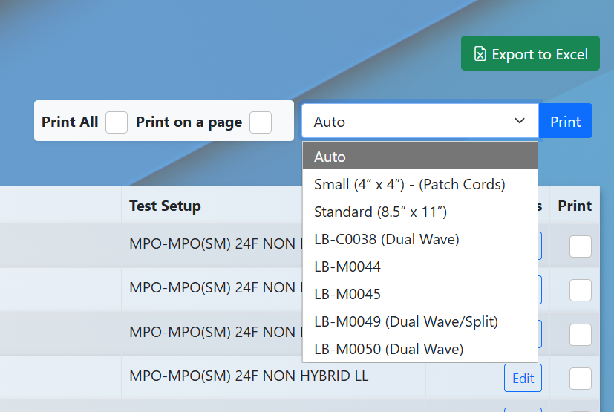Click Edit on the fourth table row

click(523, 379)
